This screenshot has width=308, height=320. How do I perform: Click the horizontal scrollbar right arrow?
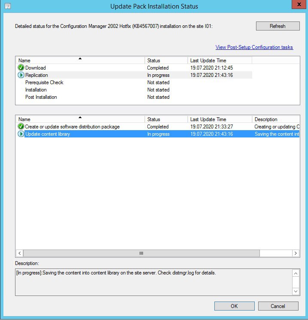click(x=296, y=253)
